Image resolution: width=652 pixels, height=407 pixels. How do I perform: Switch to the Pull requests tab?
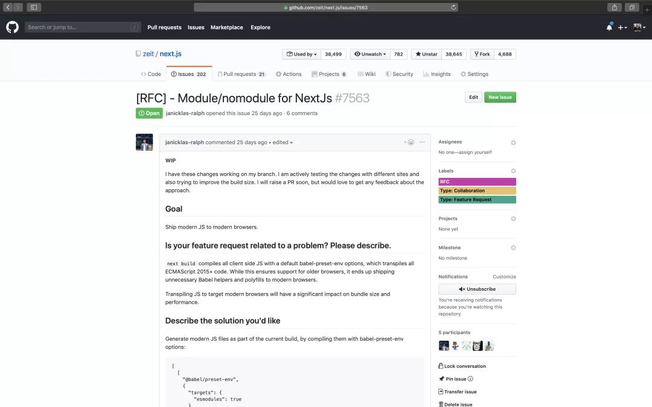coord(241,74)
